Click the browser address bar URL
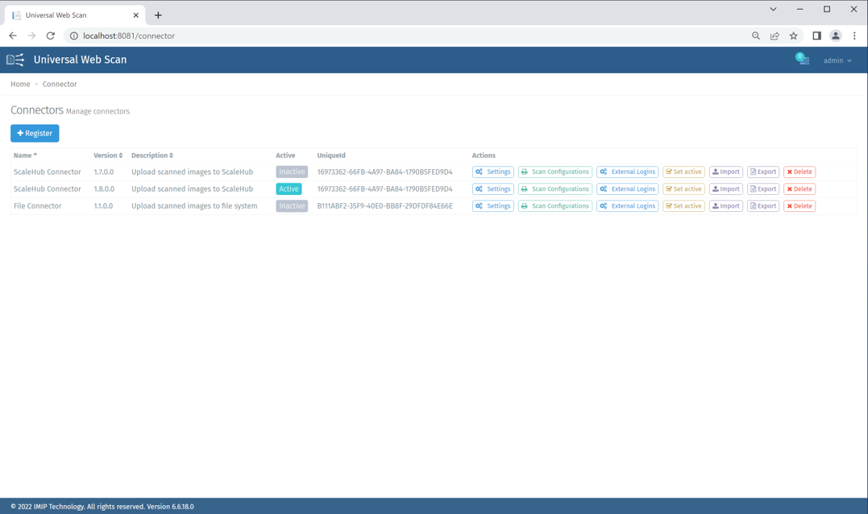868x514 pixels. click(x=129, y=35)
